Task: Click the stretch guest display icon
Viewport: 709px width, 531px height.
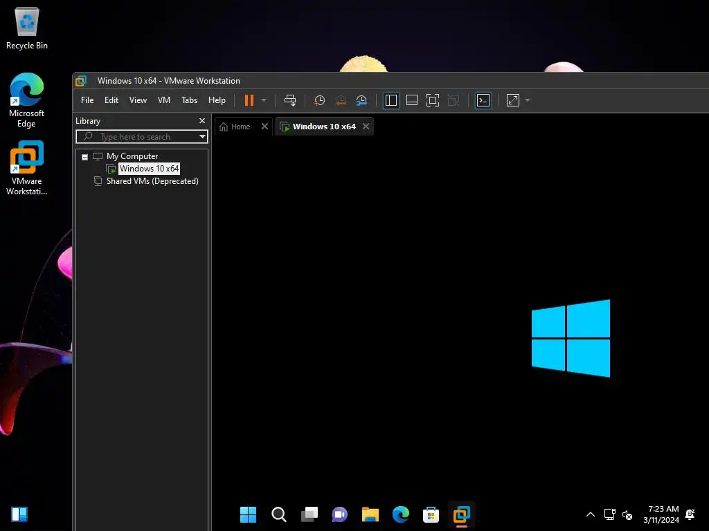Action: [x=513, y=100]
